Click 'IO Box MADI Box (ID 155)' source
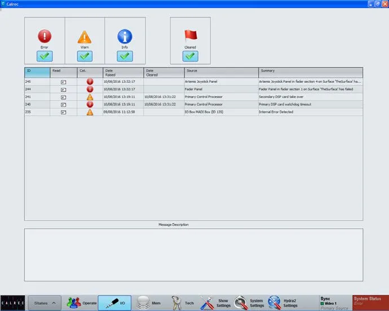This screenshot has height=311, width=389. [204, 112]
